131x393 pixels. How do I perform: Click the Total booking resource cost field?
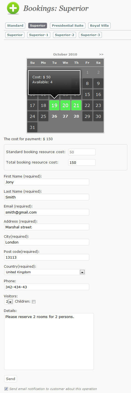(82, 162)
